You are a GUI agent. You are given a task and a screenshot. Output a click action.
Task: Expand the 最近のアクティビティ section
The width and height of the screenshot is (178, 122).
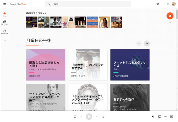36,13
